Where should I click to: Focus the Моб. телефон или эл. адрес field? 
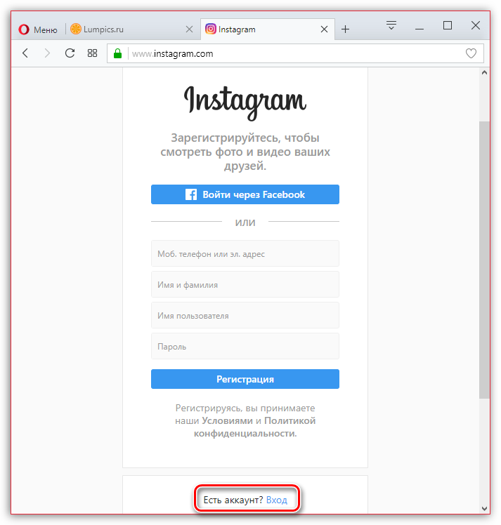tap(245, 253)
